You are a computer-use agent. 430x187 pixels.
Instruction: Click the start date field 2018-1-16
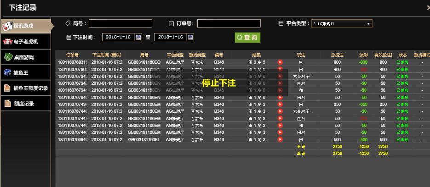[119, 37]
